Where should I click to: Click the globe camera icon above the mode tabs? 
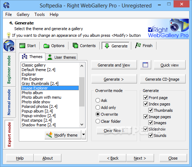pos(9,46)
